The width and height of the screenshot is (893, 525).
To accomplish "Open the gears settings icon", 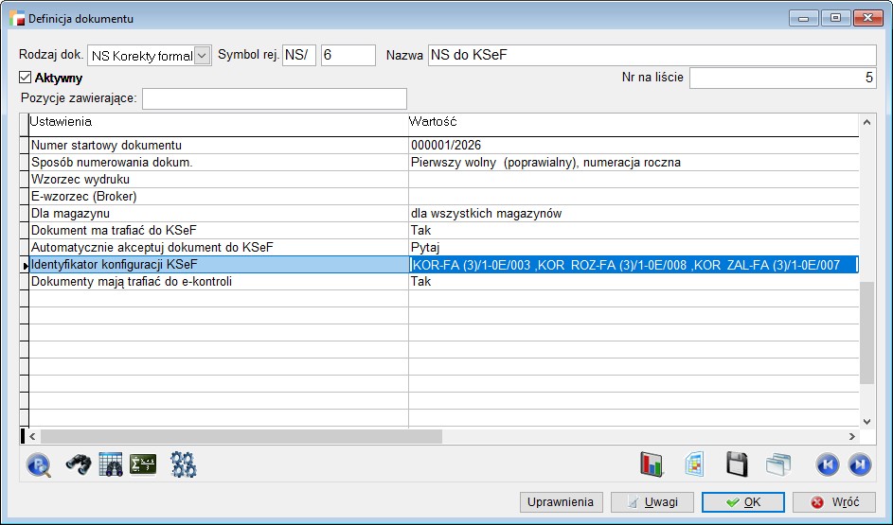I will click(x=183, y=464).
